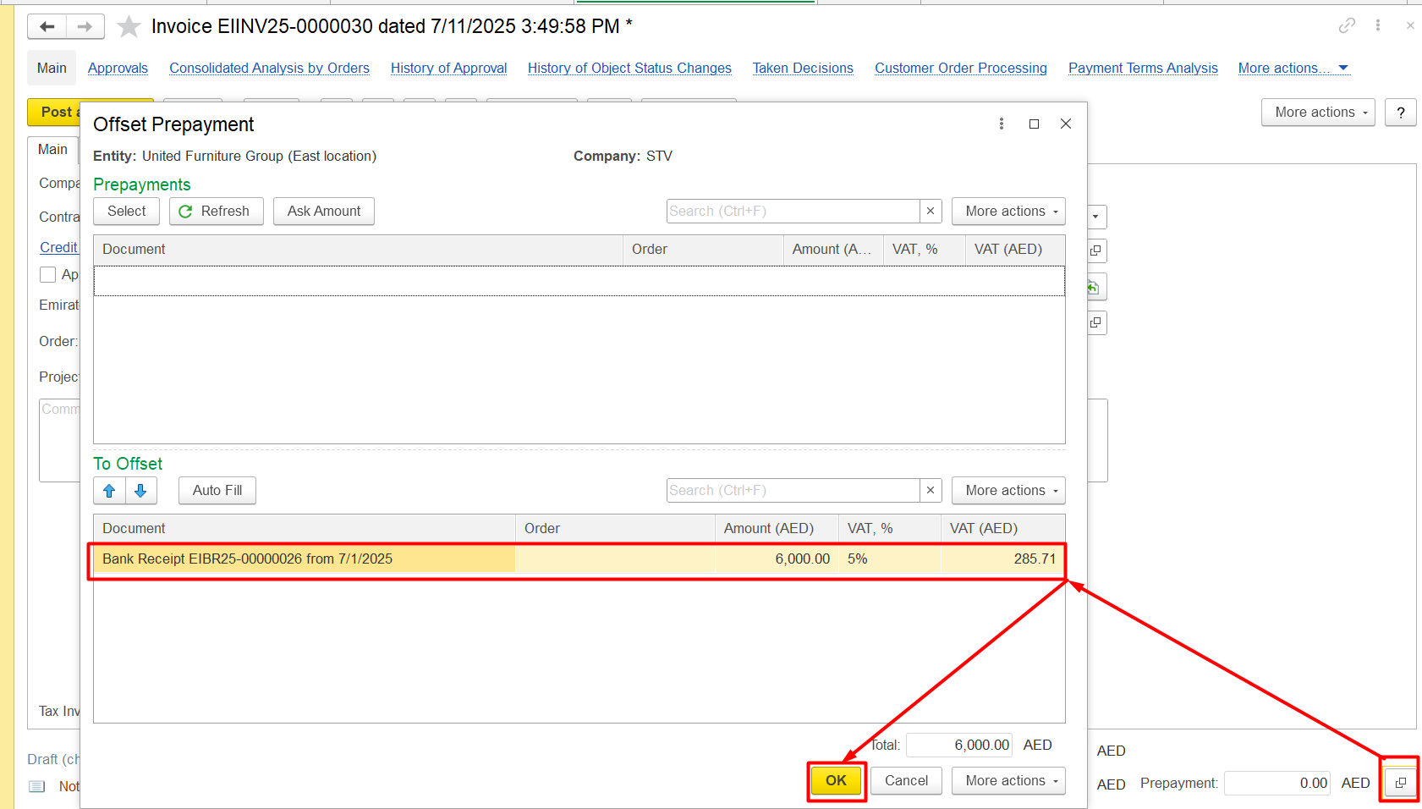This screenshot has height=809, width=1422.
Task: Open the question mark help button
Action: [1401, 113]
